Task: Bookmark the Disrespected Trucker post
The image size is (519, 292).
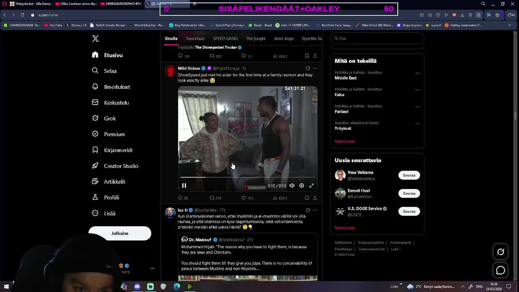Action: click(x=307, y=56)
